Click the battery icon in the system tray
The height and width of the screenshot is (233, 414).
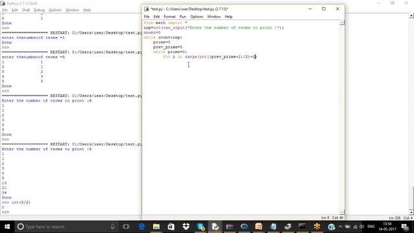(347, 227)
